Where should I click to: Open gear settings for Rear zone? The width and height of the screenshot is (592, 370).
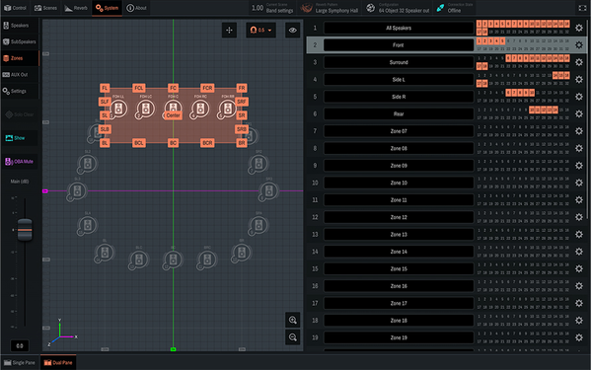tap(579, 113)
